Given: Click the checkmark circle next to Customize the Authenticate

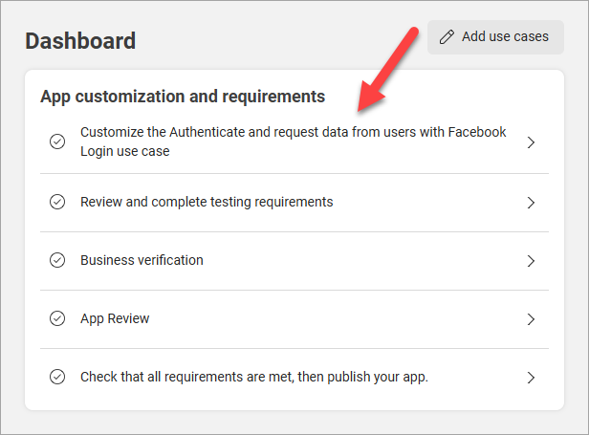Looking at the screenshot, I should click(x=57, y=141).
